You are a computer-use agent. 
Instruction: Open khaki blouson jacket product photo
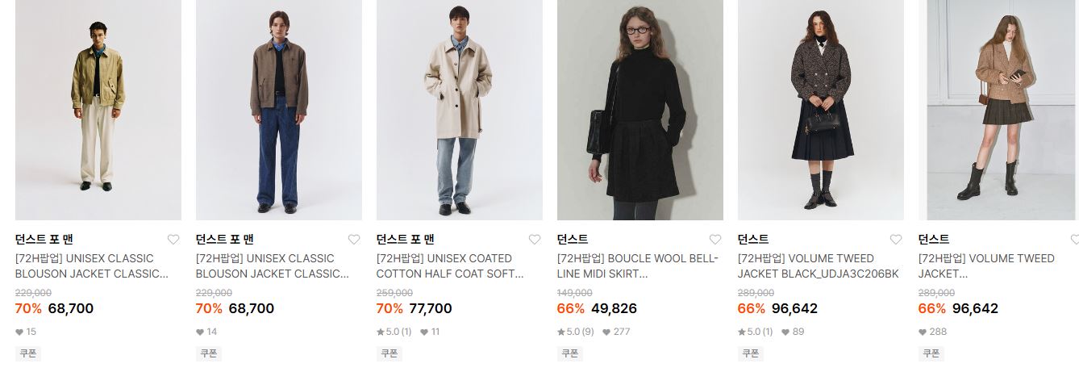[x=98, y=110]
